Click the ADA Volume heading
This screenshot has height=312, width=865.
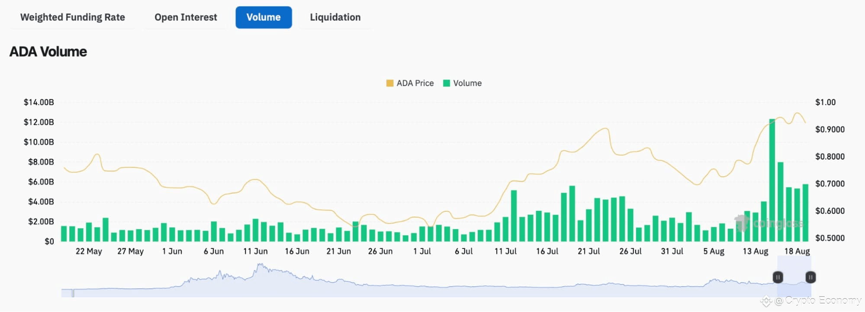48,51
